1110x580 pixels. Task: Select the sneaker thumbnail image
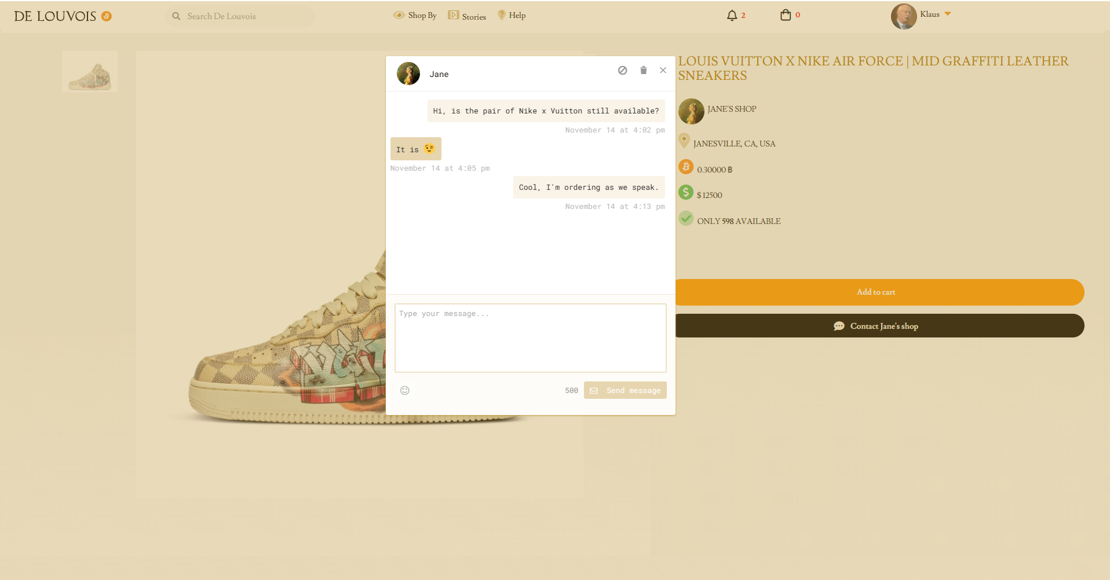pos(90,72)
